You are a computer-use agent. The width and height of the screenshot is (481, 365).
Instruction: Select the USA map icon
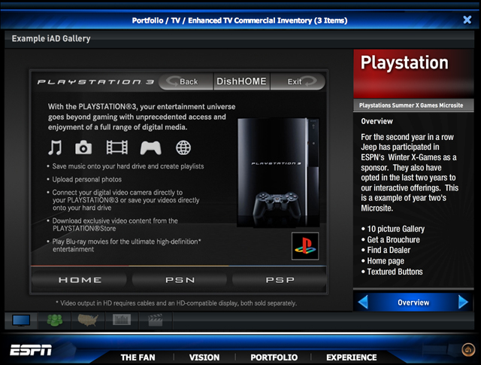coord(88,320)
